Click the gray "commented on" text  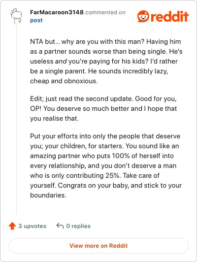pyautogui.click(x=105, y=12)
